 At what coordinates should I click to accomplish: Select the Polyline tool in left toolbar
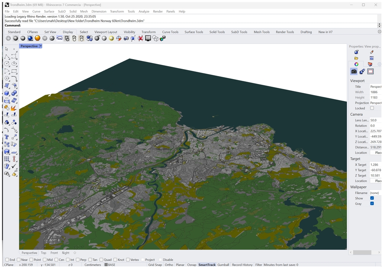pos(7,57)
